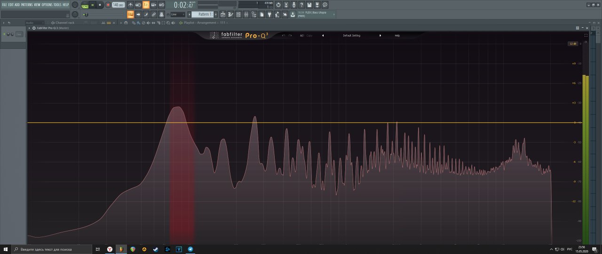The image size is (602, 254).
Task: Toggle typing keyboard to piano icon
Action: [131, 15]
